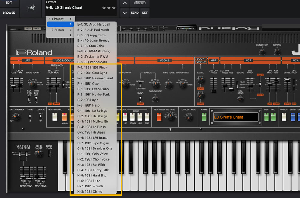Click the TUNING knob
The width and height of the screenshot is (300, 198).
tap(277, 51)
